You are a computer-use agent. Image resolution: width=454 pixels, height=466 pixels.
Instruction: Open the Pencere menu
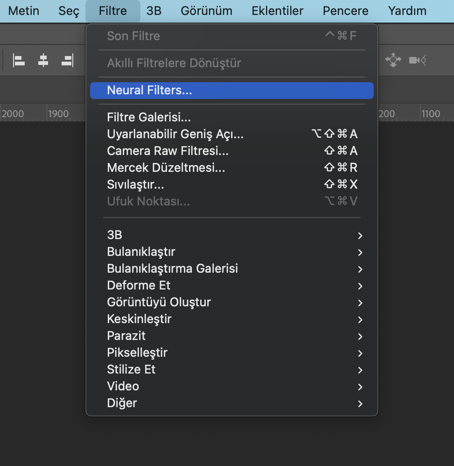tap(345, 11)
